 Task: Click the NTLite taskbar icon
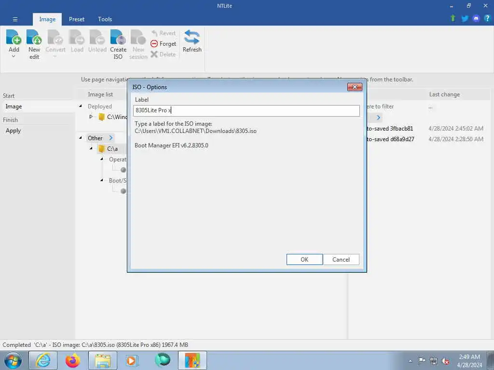pos(192,360)
